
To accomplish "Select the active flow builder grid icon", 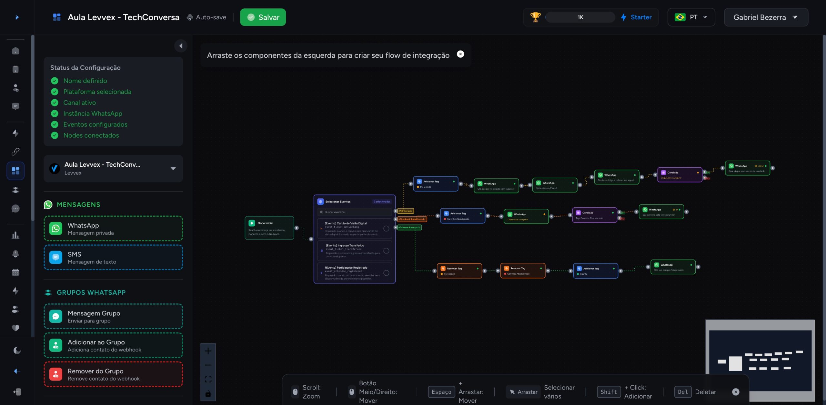I will click(x=15, y=171).
